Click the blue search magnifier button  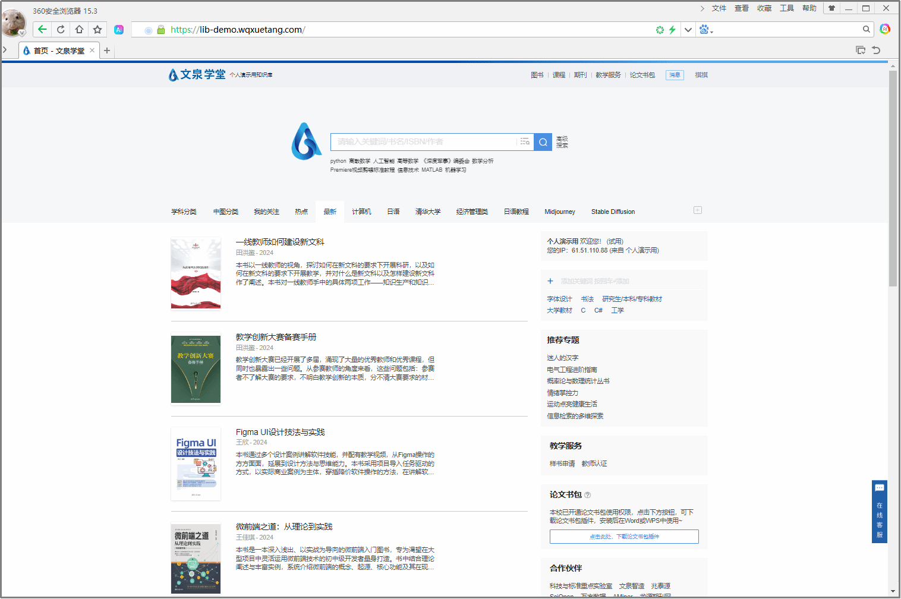point(543,142)
